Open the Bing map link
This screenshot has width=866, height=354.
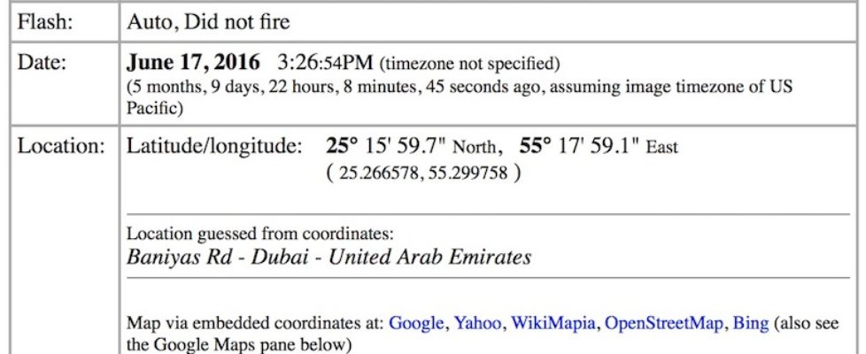[x=750, y=324]
